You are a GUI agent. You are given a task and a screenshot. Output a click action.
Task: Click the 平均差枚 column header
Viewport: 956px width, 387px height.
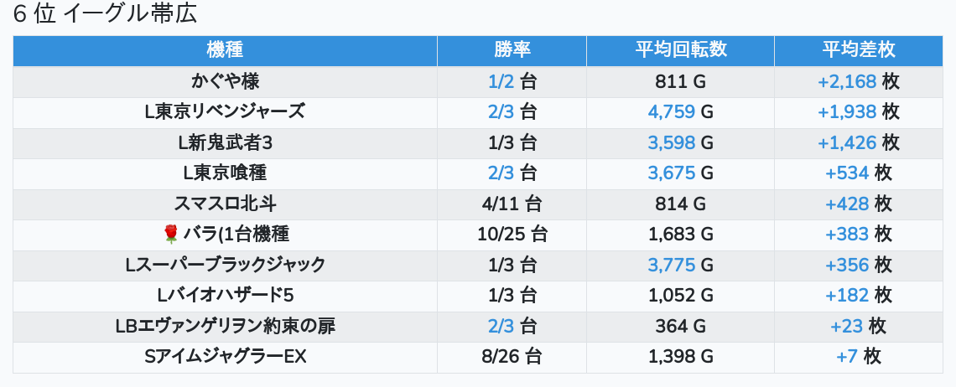(x=858, y=50)
